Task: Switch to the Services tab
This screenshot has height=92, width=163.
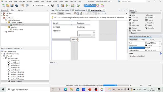Action: (x=20, y=10)
